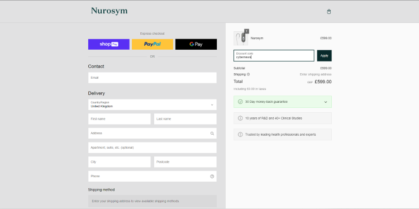Click into the Postcode field

click(x=185, y=162)
